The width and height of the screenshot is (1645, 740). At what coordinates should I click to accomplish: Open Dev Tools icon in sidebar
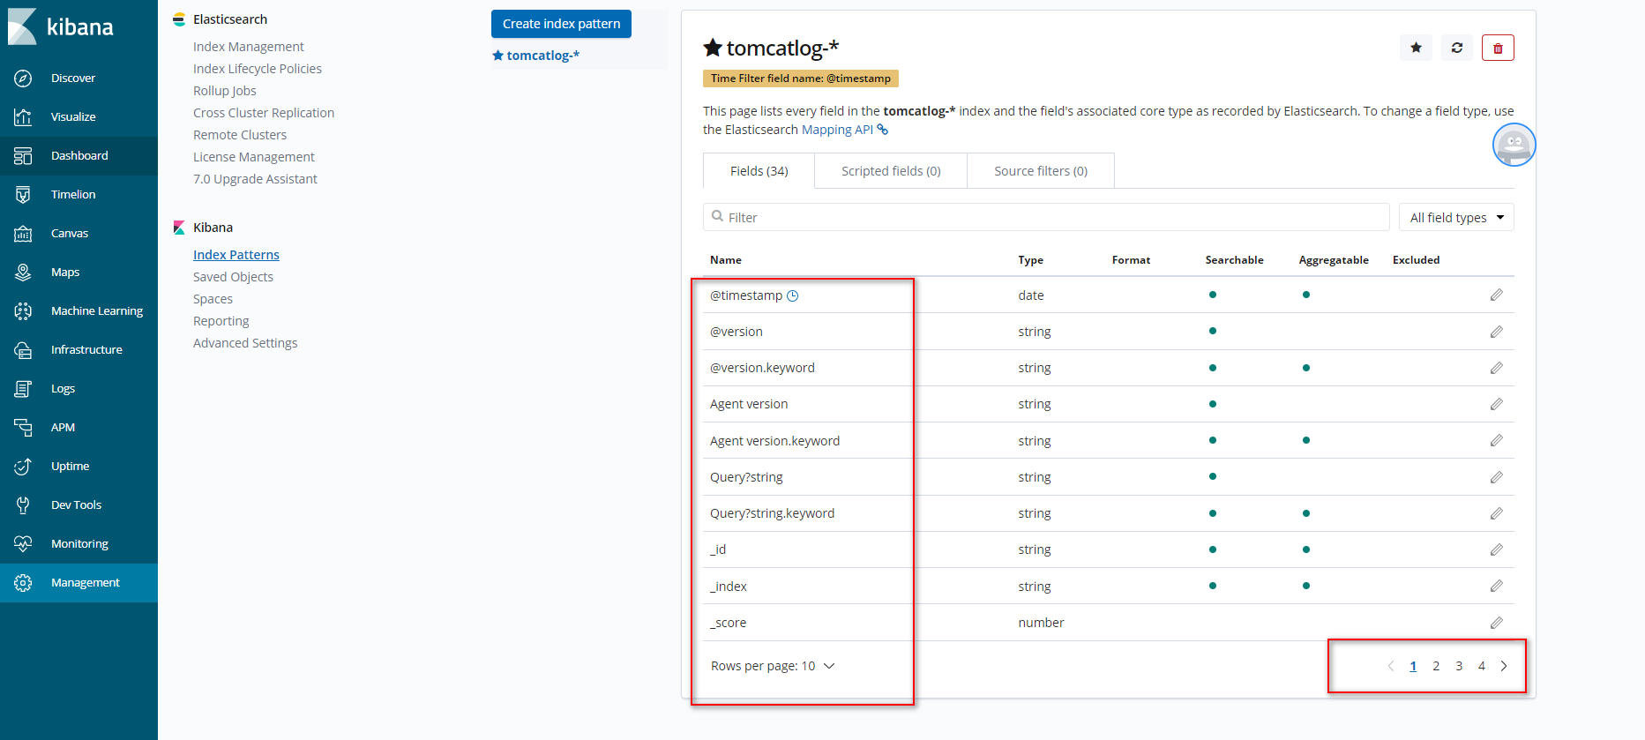pyautogui.click(x=23, y=505)
